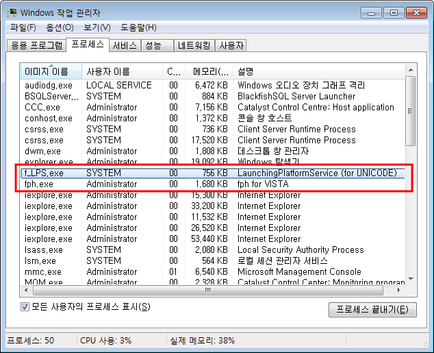Click the BlackfishSQL Server Launcher description
The image size is (434, 353).
click(296, 96)
